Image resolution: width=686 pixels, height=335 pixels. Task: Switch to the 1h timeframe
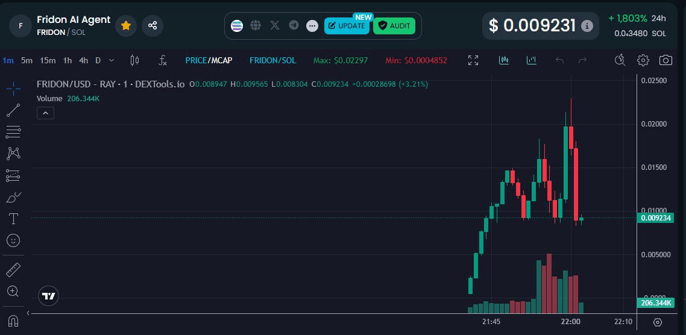[68, 61]
